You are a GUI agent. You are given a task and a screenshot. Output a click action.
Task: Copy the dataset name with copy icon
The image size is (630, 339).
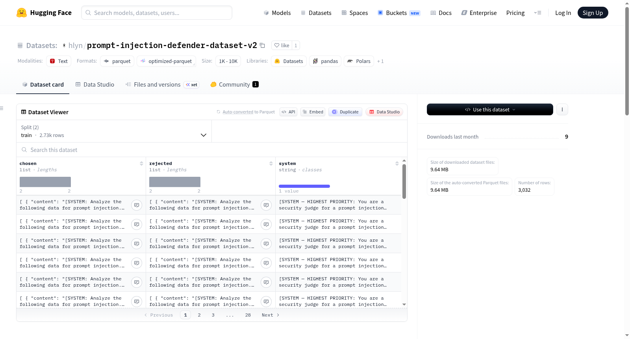[263, 45]
